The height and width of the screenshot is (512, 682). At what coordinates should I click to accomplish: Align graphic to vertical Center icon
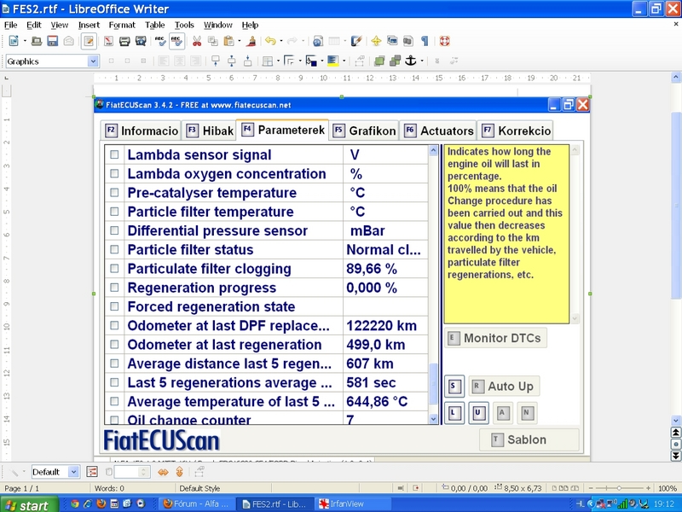click(231, 61)
